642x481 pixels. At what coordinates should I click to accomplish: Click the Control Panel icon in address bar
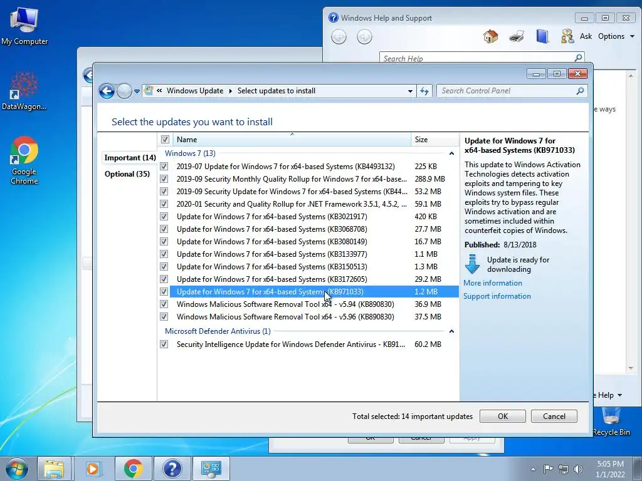(149, 90)
